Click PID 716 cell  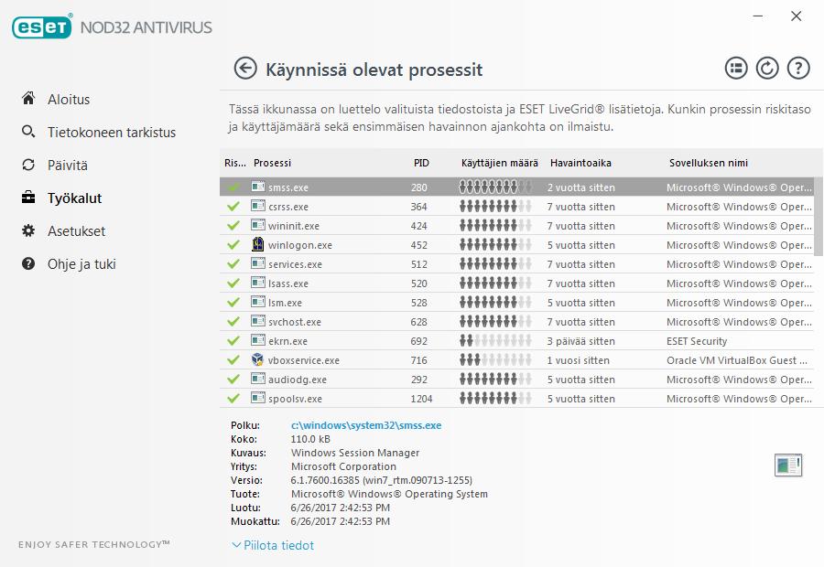pyautogui.click(x=418, y=360)
